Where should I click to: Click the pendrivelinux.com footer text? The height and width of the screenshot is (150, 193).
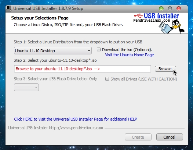[x=55, y=128]
